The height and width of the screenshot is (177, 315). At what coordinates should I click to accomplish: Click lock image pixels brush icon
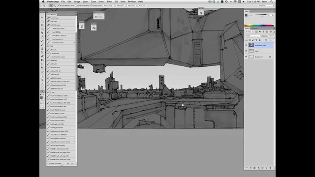pyautogui.click(x=253, y=40)
